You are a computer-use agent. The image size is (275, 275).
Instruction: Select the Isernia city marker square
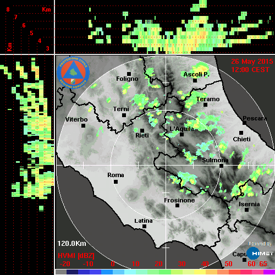tap(246, 210)
